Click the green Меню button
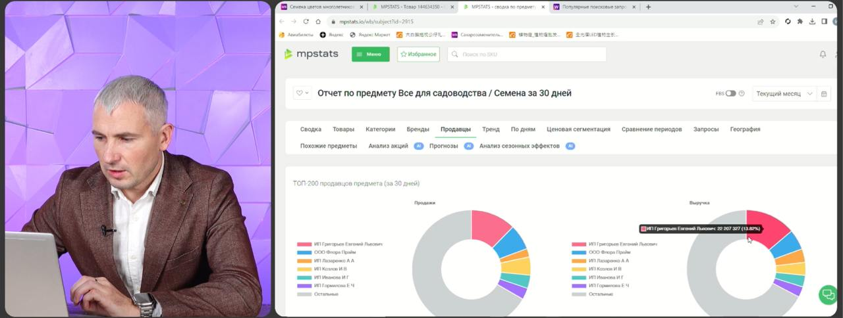 370,55
